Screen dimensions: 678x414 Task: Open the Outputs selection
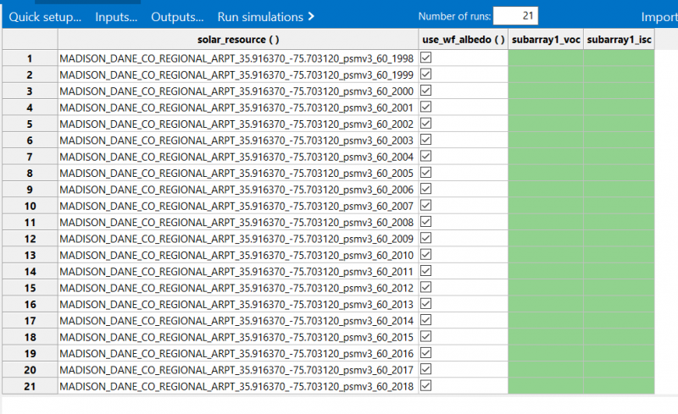[x=177, y=17]
